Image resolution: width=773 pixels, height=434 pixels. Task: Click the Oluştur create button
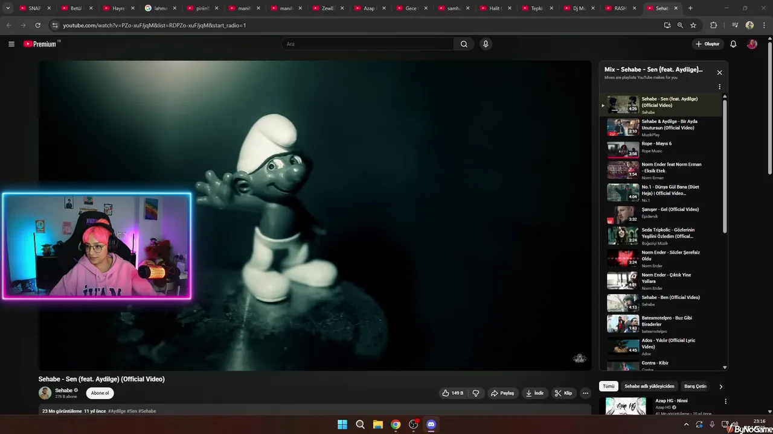[x=708, y=44]
